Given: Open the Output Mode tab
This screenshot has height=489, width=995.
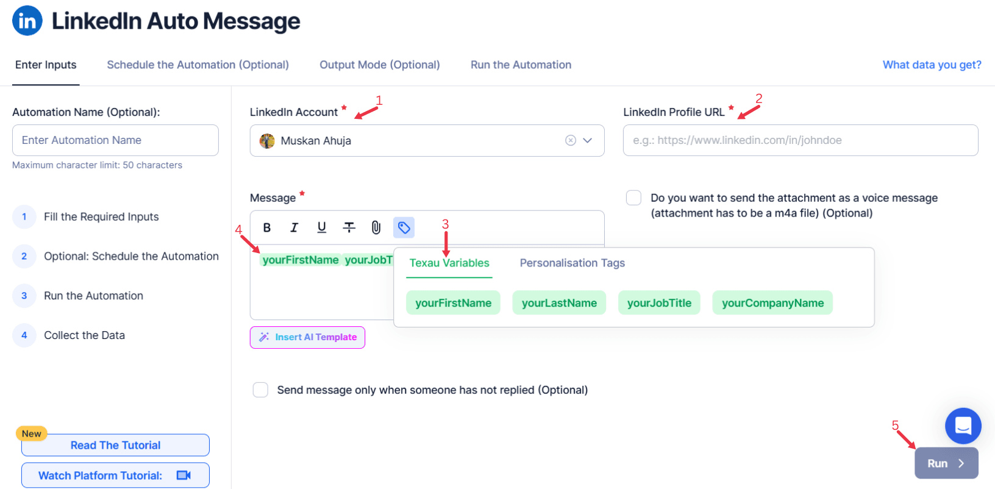Looking at the screenshot, I should coord(379,65).
